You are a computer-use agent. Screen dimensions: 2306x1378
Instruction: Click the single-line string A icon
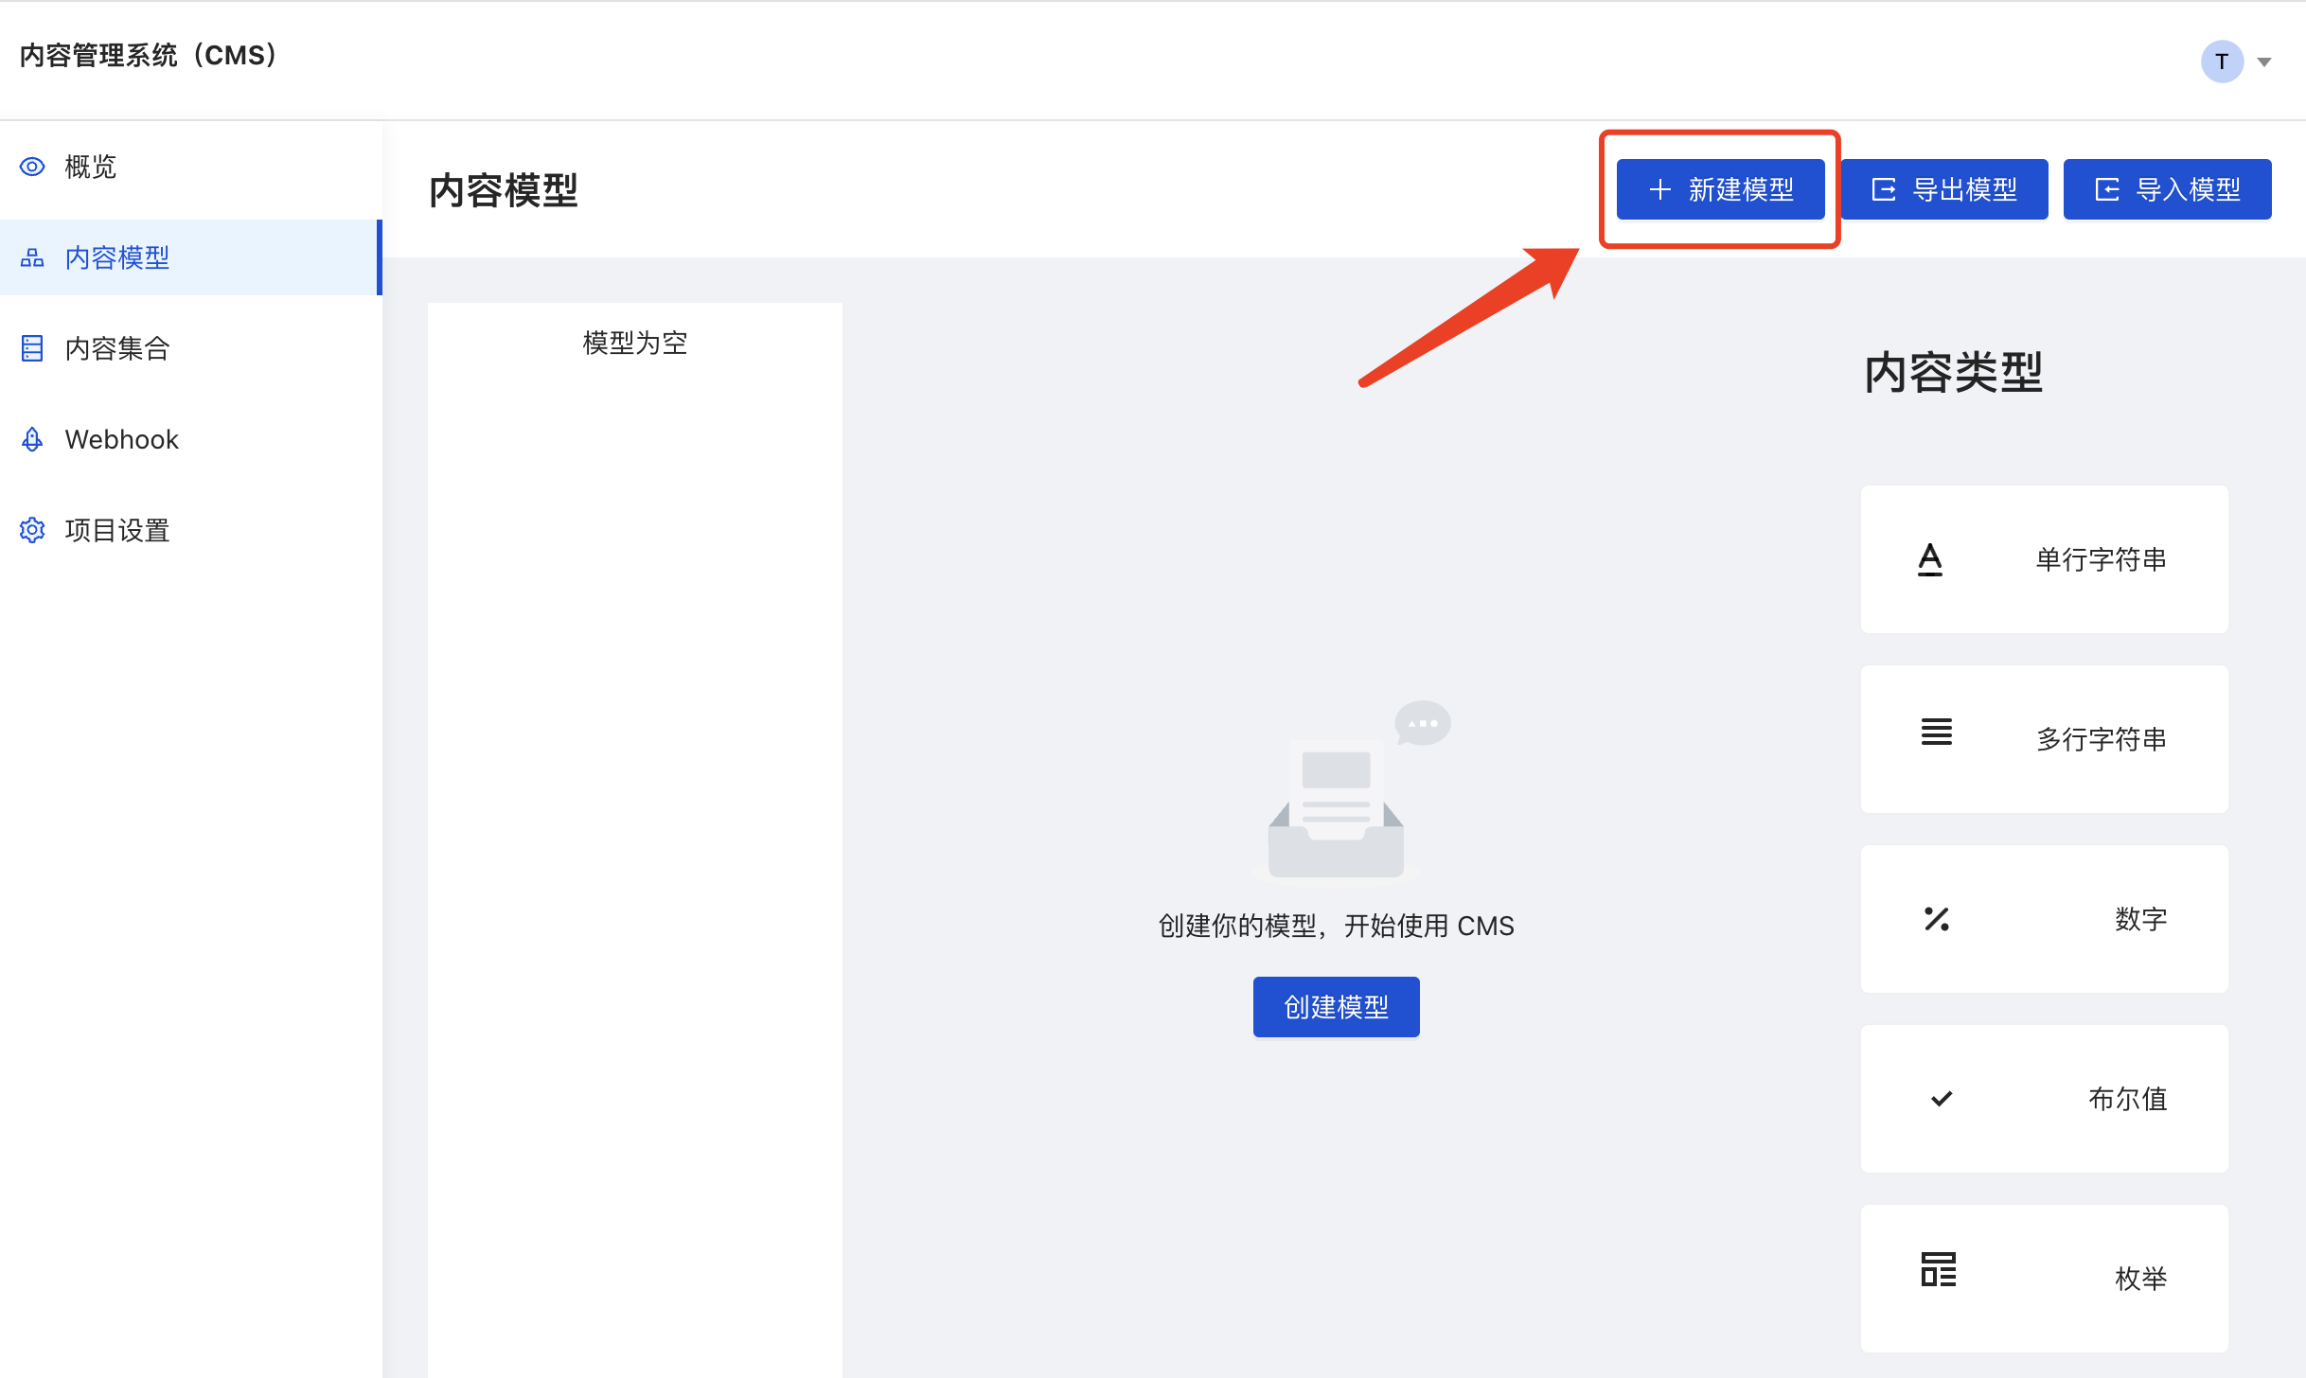click(x=1929, y=559)
